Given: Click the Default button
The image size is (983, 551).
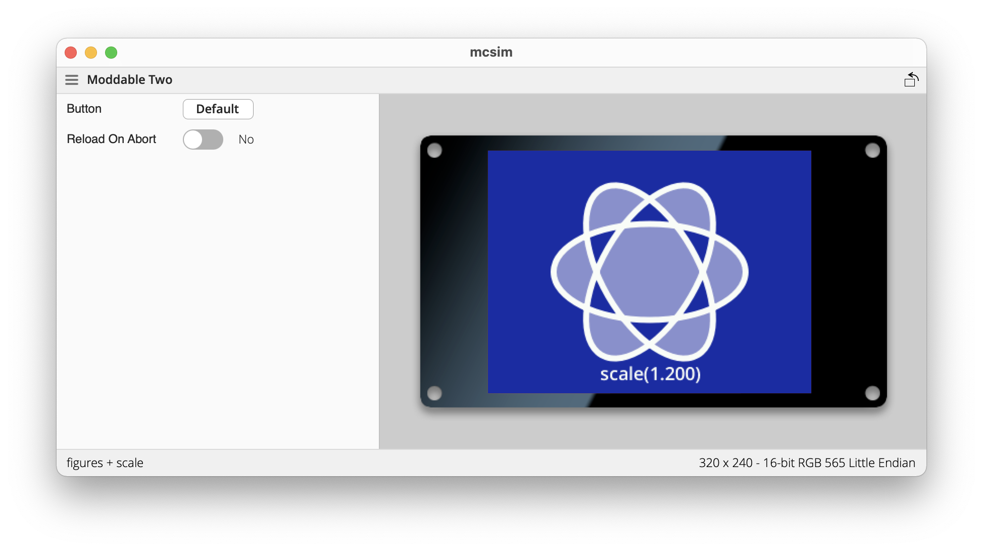Looking at the screenshot, I should tap(218, 109).
